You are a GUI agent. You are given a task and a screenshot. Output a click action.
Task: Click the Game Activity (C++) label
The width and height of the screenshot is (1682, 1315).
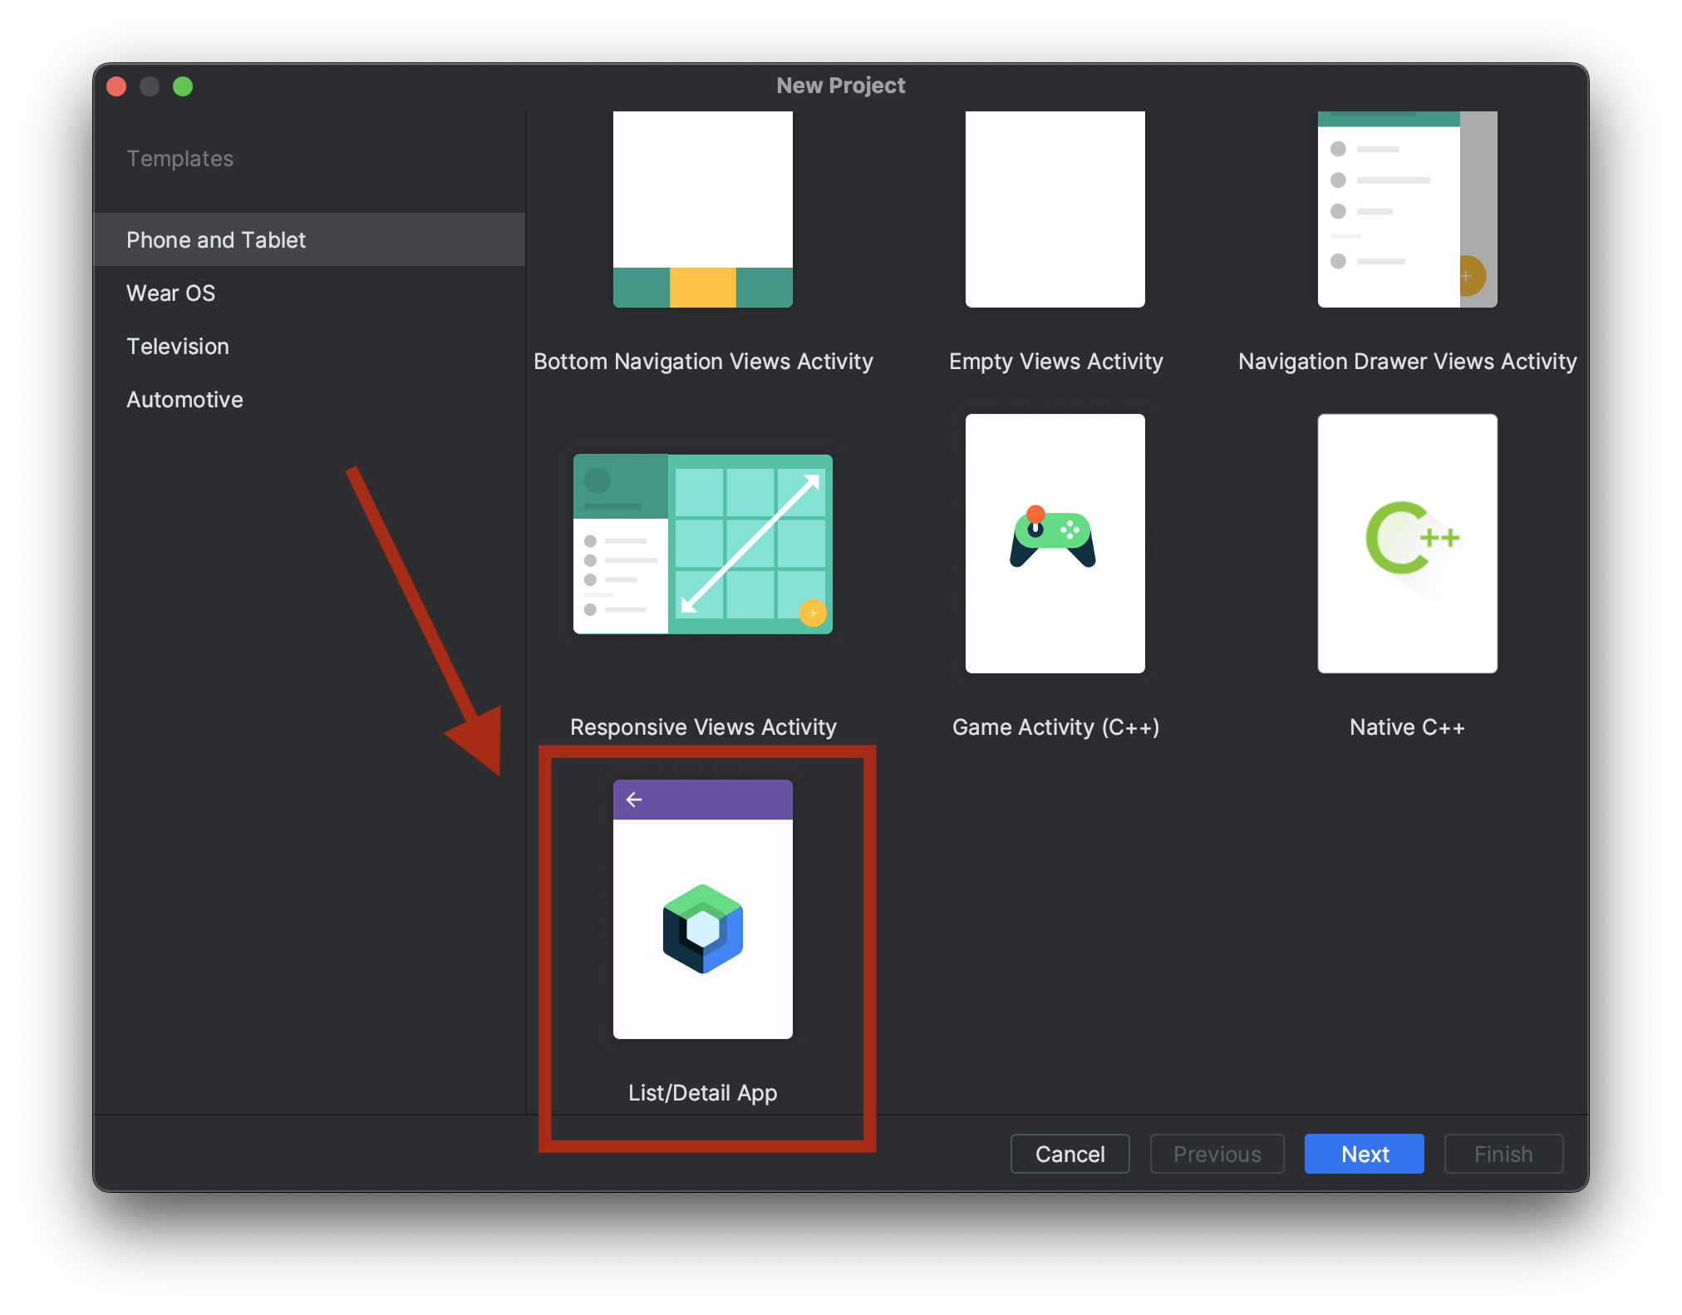pyautogui.click(x=1055, y=727)
